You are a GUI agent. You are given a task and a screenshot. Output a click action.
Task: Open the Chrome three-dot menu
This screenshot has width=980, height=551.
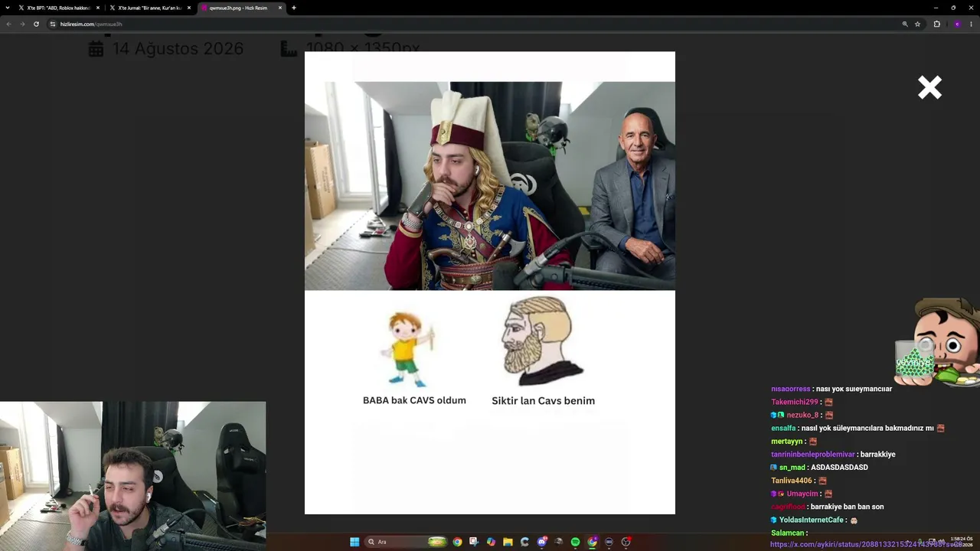972,24
